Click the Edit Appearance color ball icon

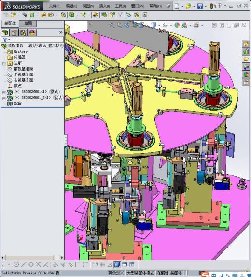click(177, 25)
